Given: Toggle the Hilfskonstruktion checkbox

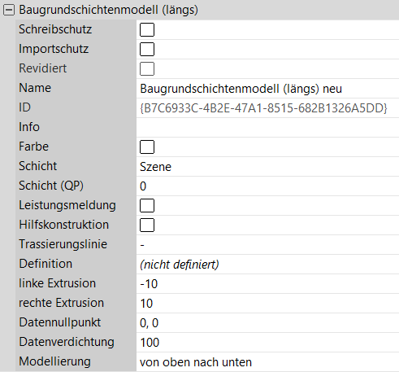Looking at the screenshot, I should [147, 225].
